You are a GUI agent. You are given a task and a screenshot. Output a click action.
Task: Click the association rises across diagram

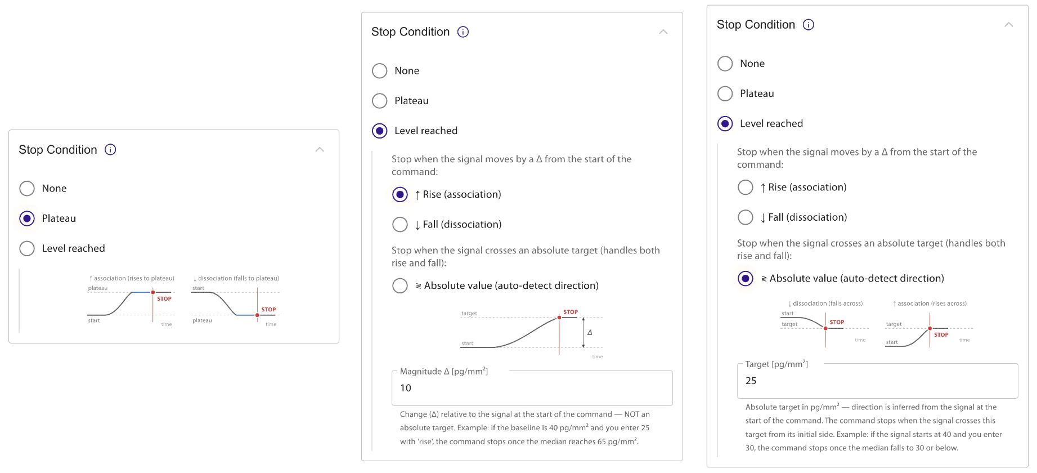(929, 324)
